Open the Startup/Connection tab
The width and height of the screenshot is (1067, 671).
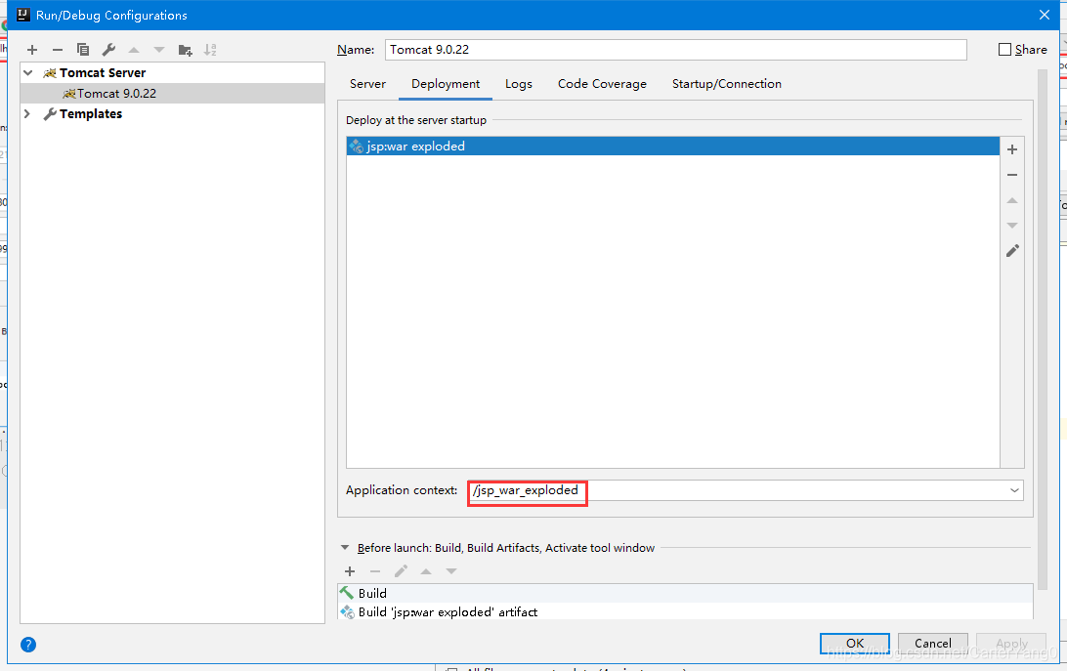(727, 84)
